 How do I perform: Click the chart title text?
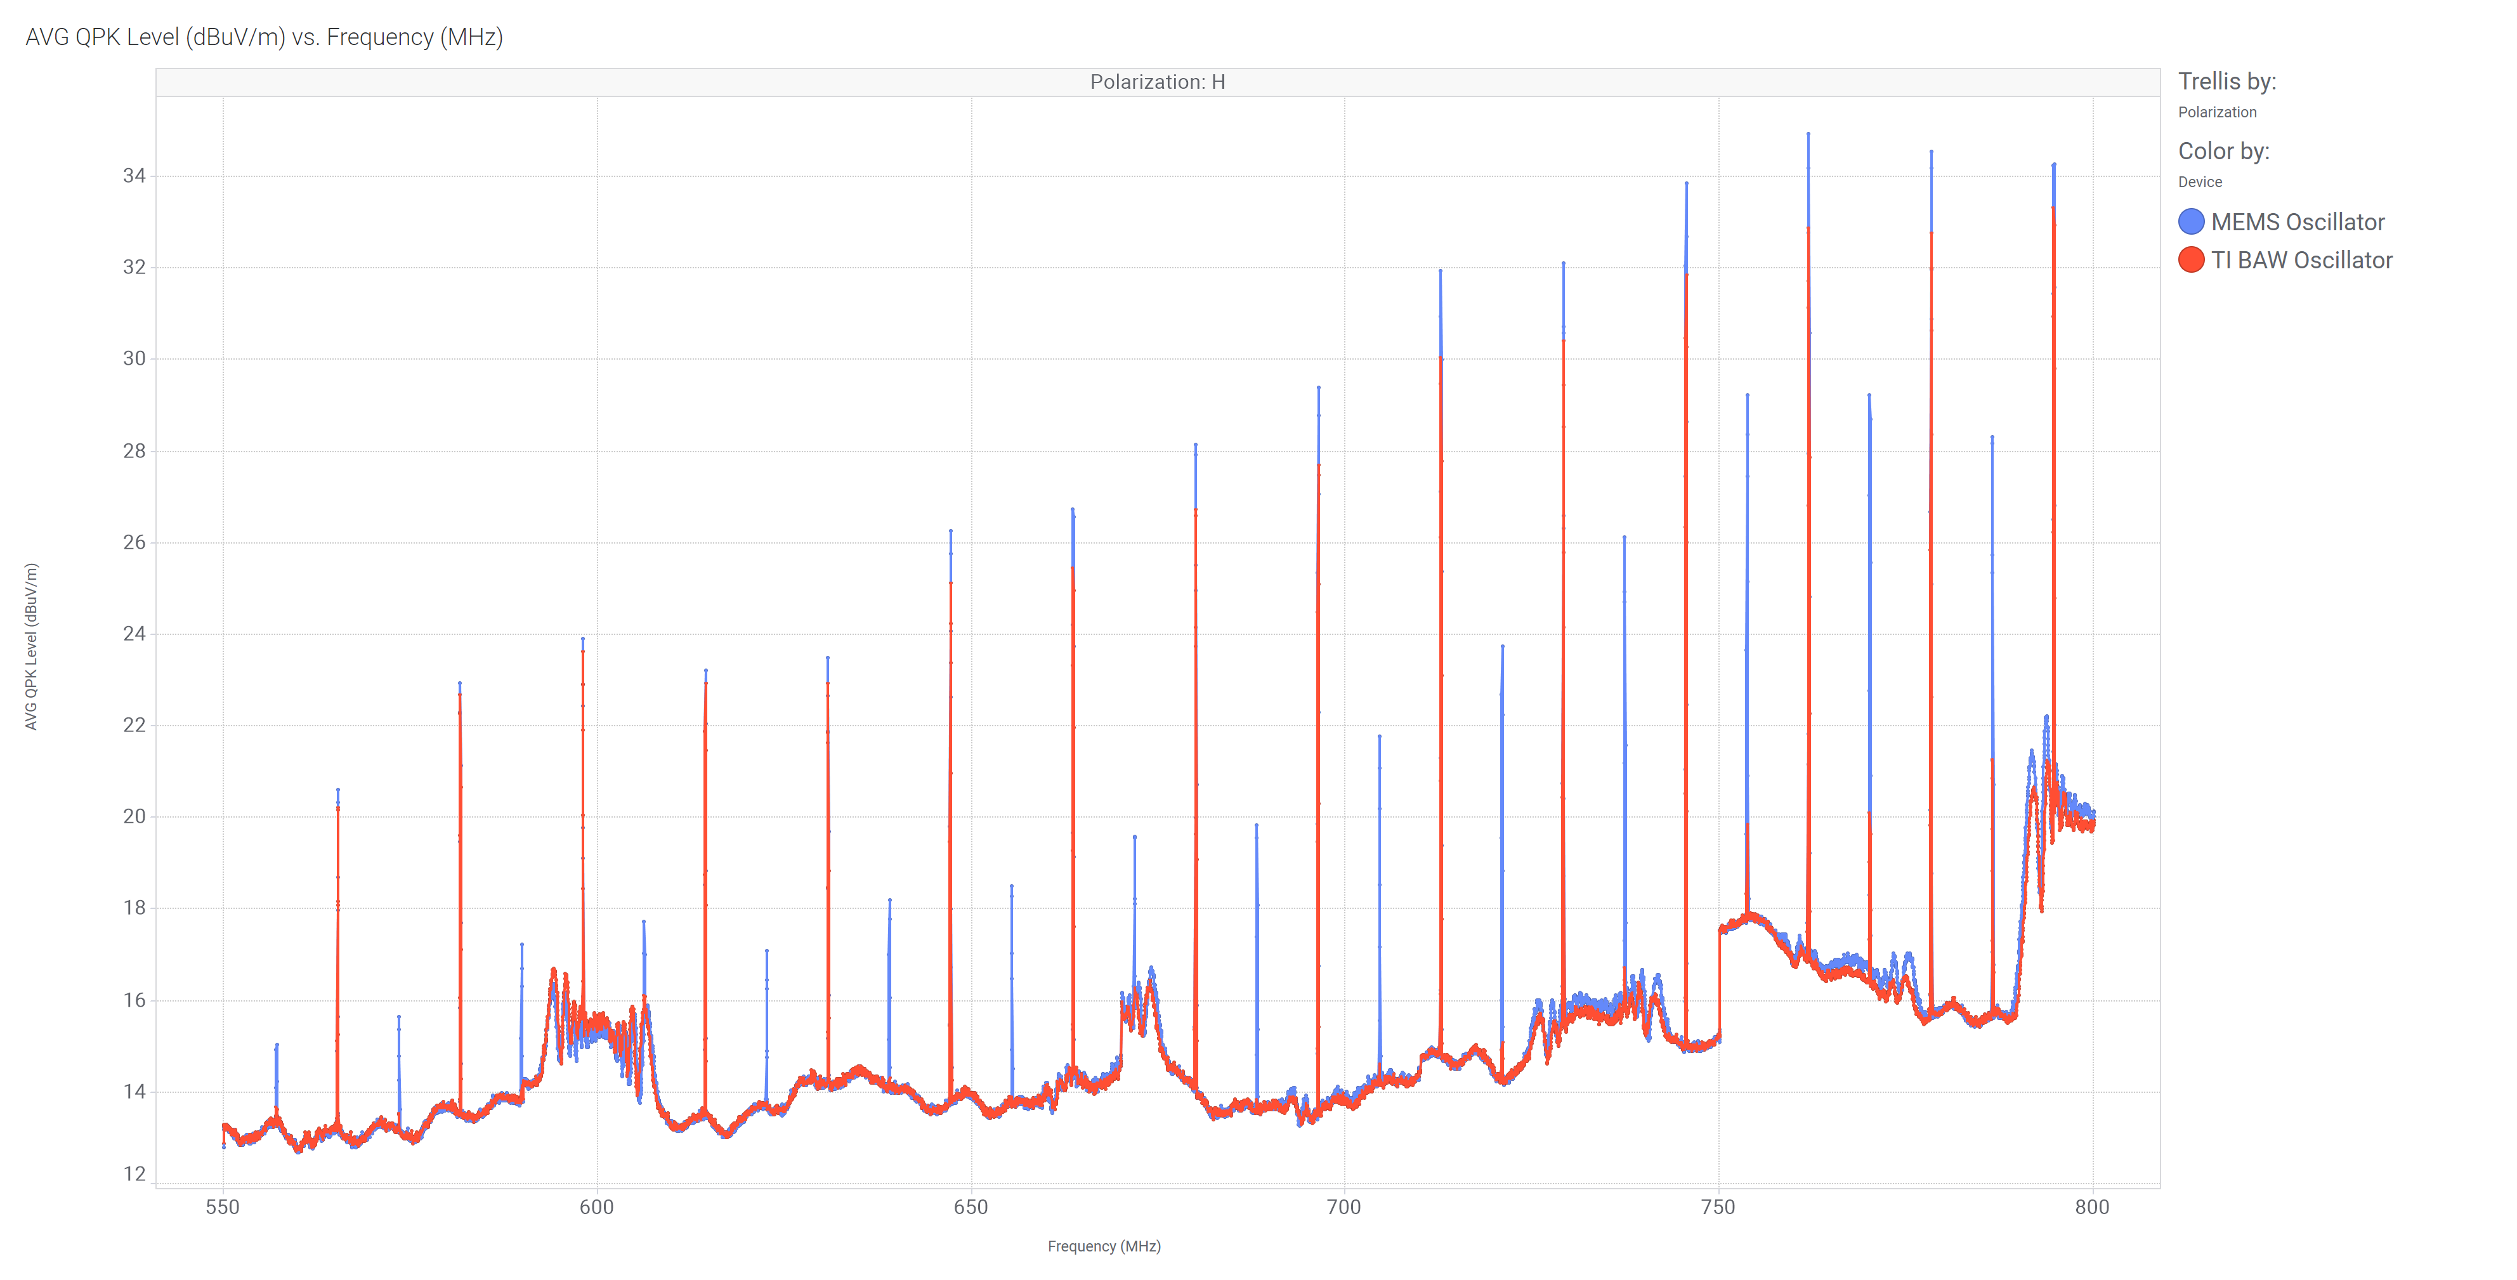(264, 37)
